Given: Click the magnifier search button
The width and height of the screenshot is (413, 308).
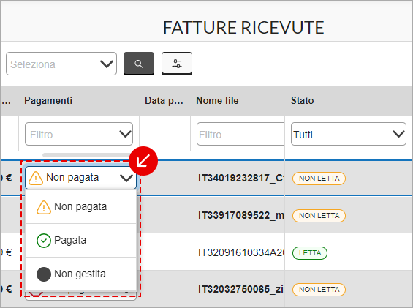Looking at the screenshot, I should [x=139, y=64].
